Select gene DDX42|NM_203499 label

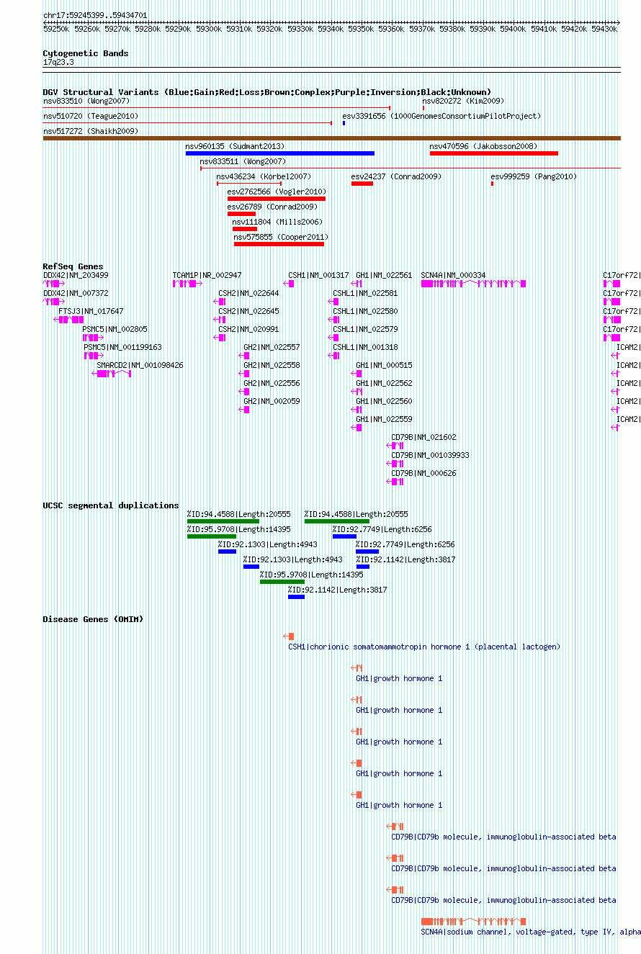pyautogui.click(x=76, y=276)
